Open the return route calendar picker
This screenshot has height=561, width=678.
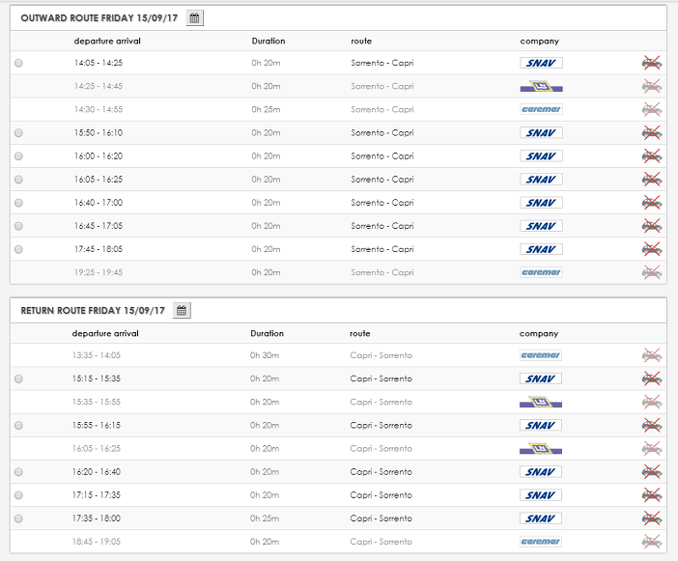click(x=182, y=310)
